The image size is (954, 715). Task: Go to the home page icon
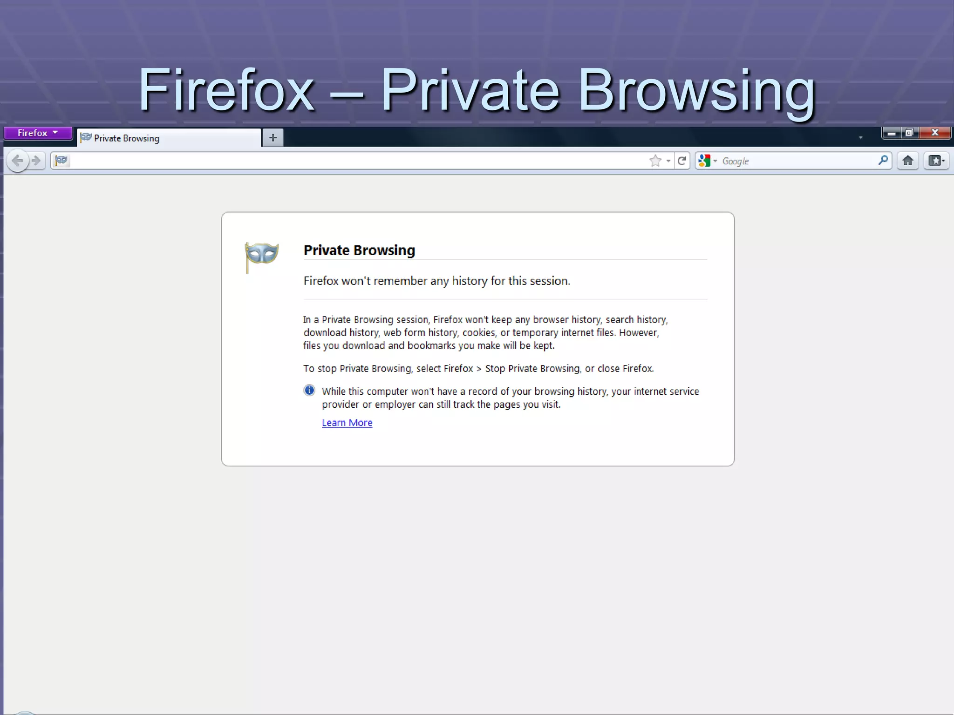907,161
